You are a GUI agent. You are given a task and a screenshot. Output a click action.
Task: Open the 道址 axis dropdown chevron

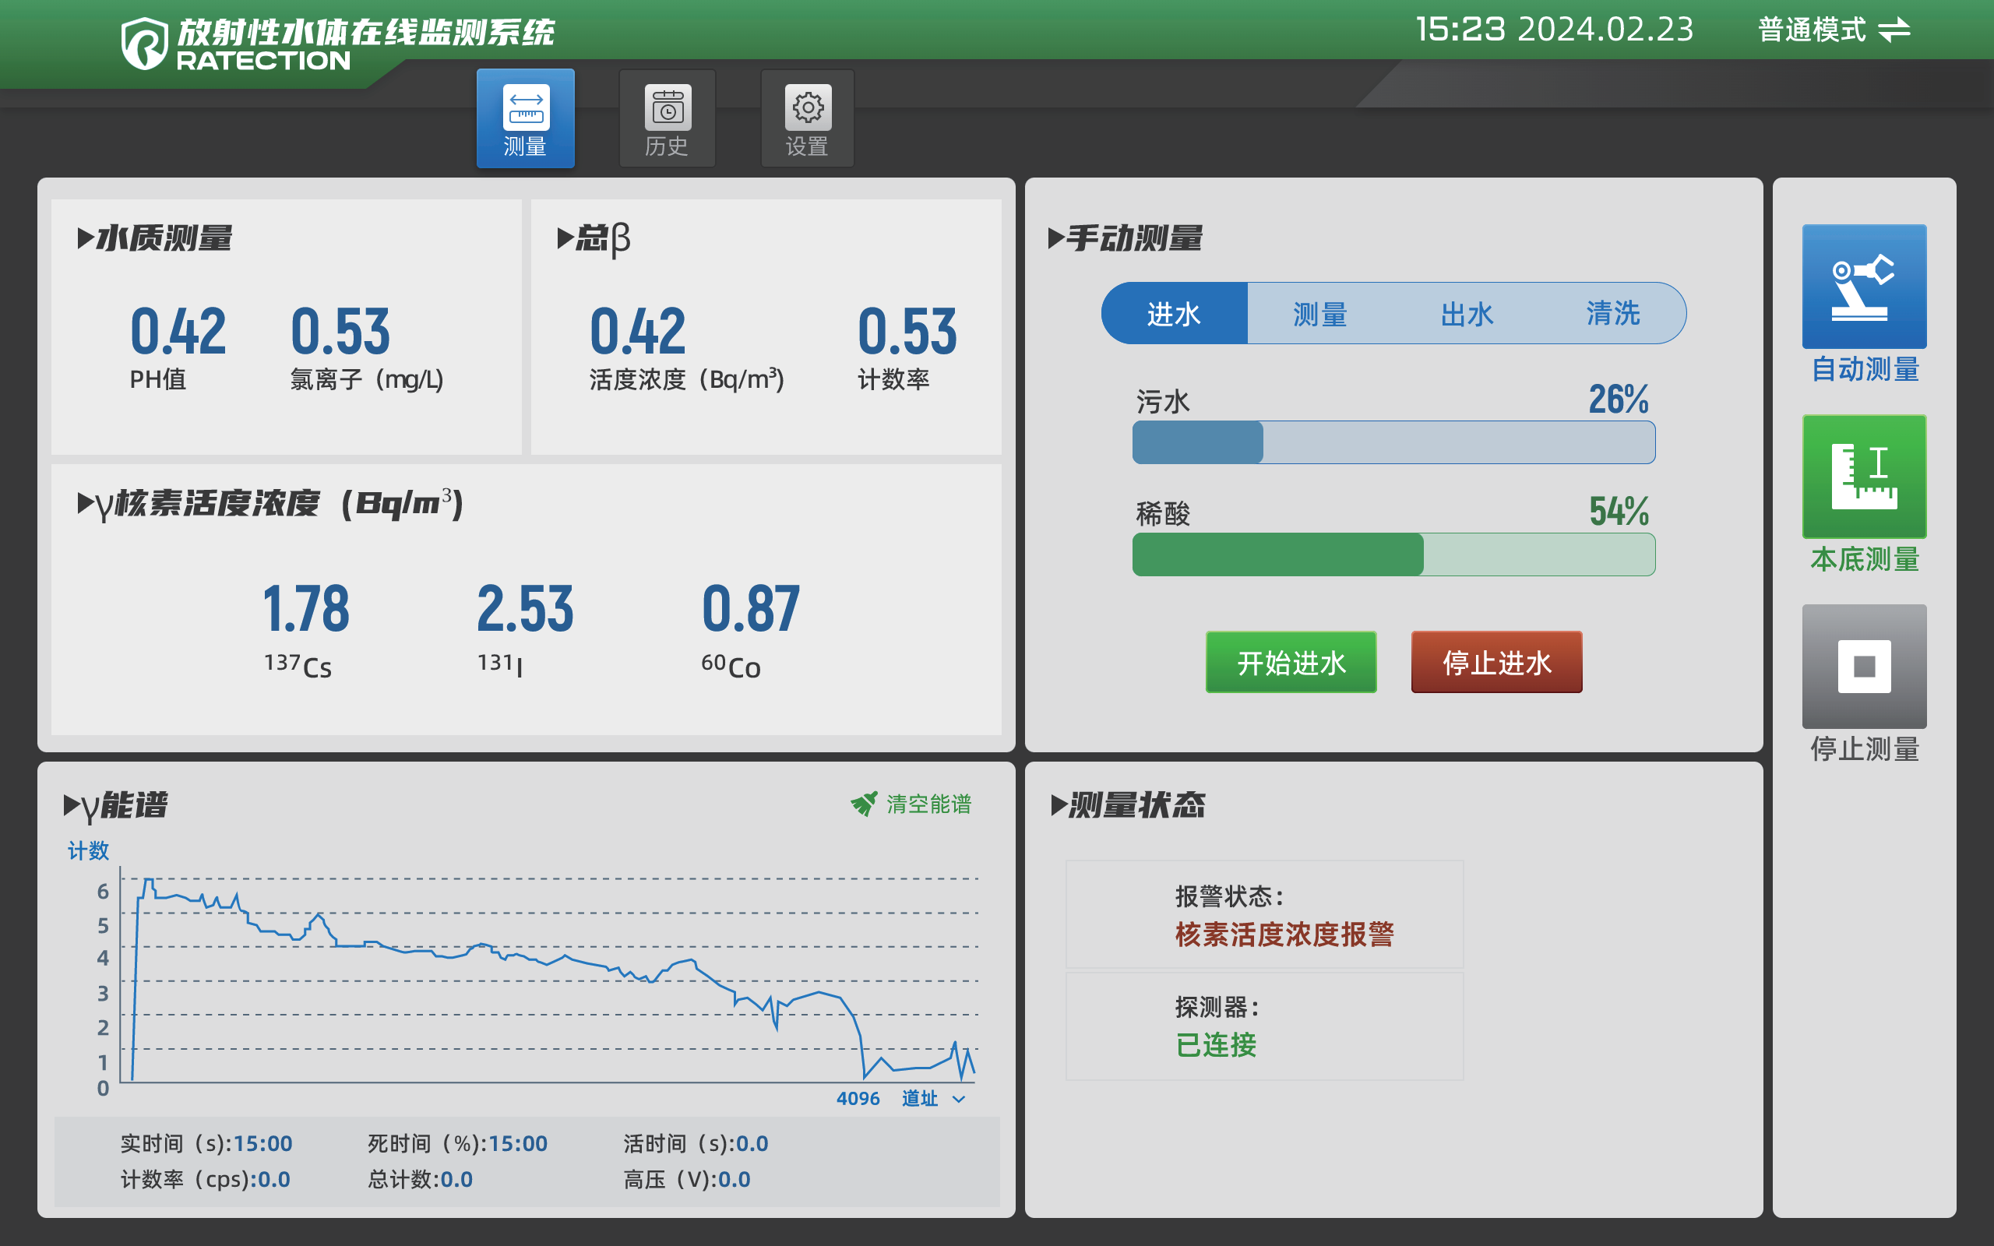click(x=958, y=1100)
